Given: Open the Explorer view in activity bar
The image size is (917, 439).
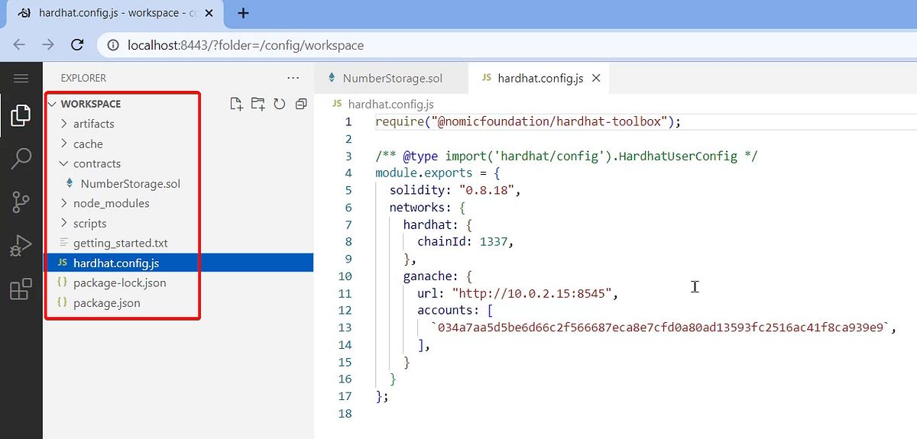Looking at the screenshot, I should (21, 115).
